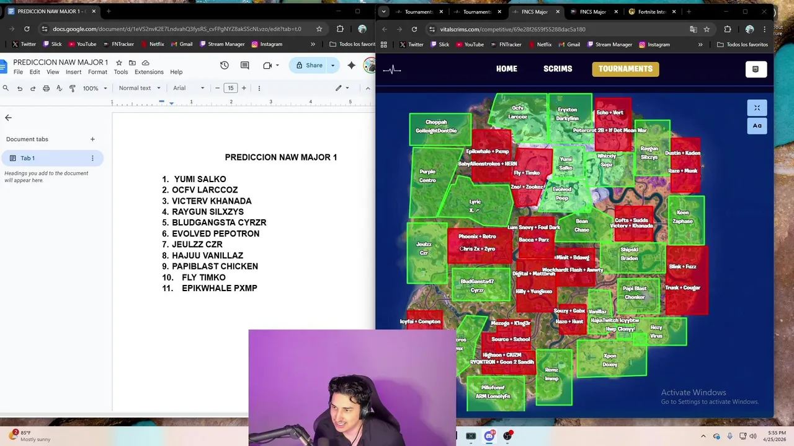794x446 pixels.
Task: Open the Normal text style dropdown
Action: coord(140,88)
